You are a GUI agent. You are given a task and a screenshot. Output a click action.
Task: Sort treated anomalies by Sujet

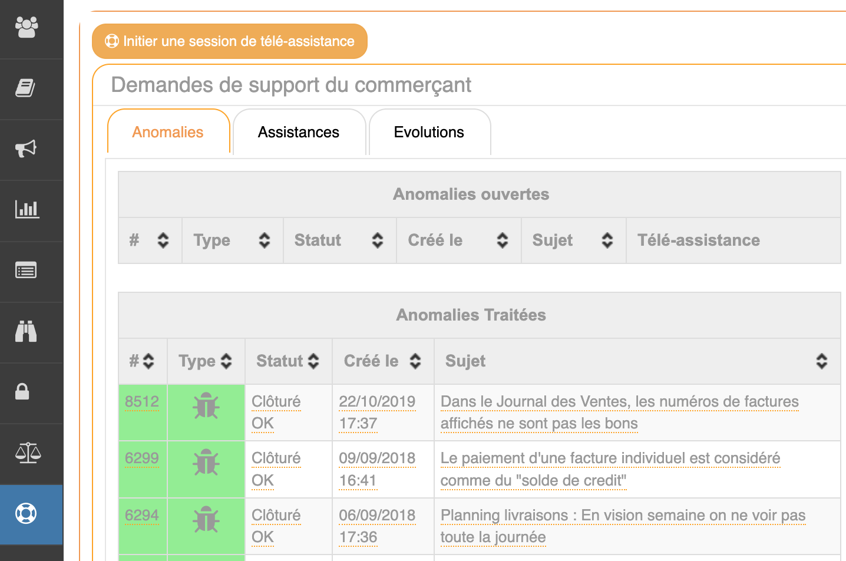[821, 361]
